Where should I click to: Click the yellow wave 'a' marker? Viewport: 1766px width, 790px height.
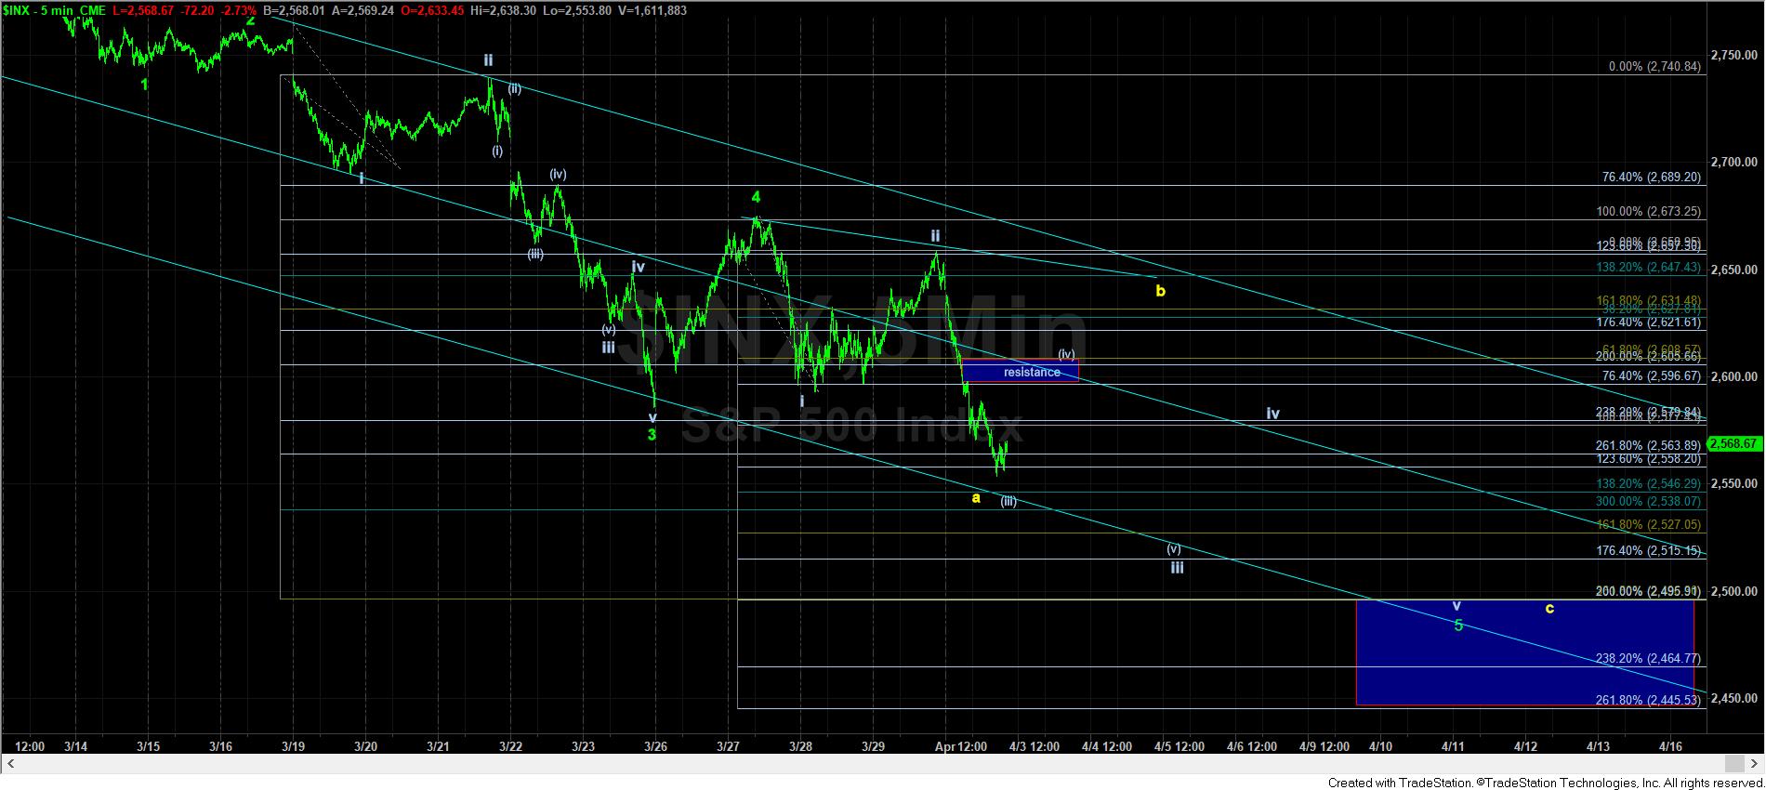pos(976,497)
